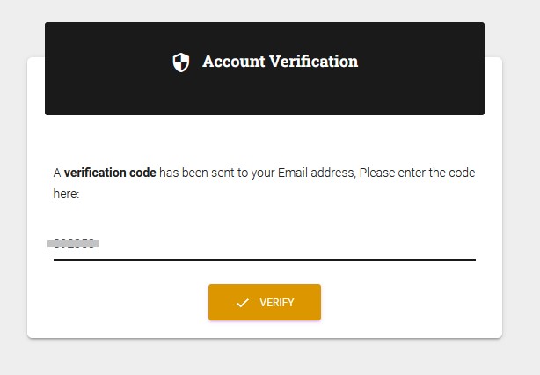Click the VERIFY label text on the orange button
Image resolution: width=540 pixels, height=375 pixels.
pyautogui.click(x=277, y=303)
